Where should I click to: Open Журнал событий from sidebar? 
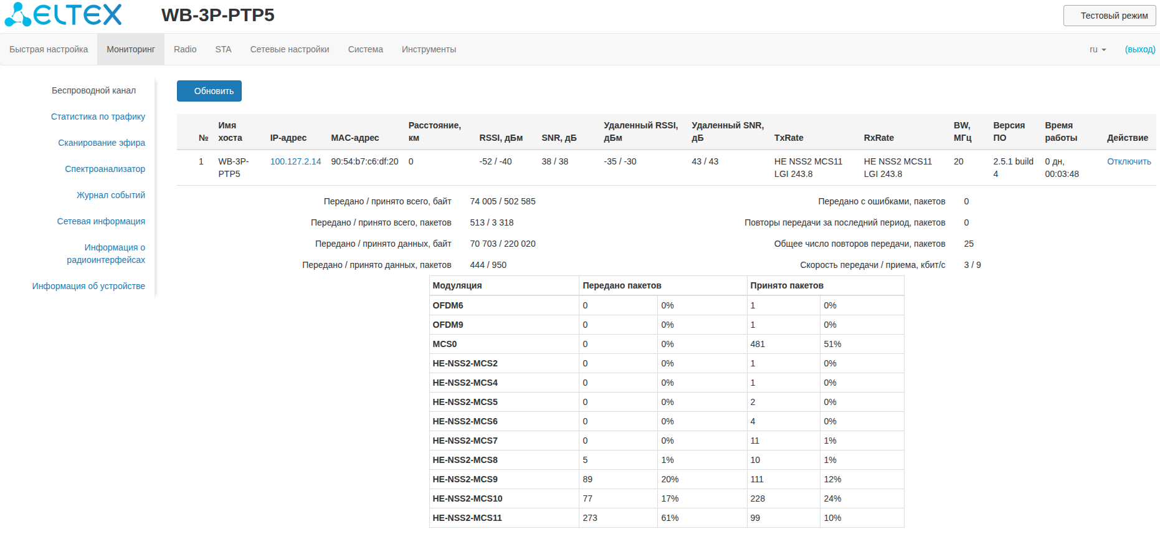[x=110, y=196]
